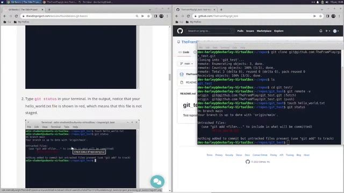Open Chrome profile avatar in Odin window
Image resolution: width=344 pixels, height=193 pixels.
point(161,16)
